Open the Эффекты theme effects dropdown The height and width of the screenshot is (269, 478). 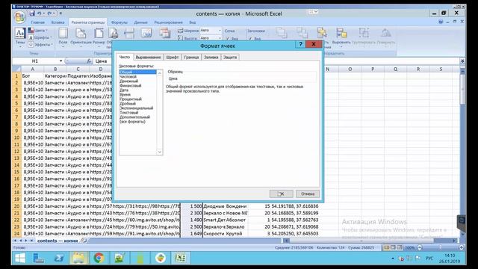[40, 45]
